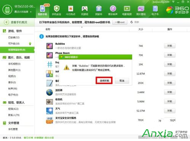Open 手机管理 under 文件管理
The width and height of the screenshot is (190, 141).
[13, 129]
